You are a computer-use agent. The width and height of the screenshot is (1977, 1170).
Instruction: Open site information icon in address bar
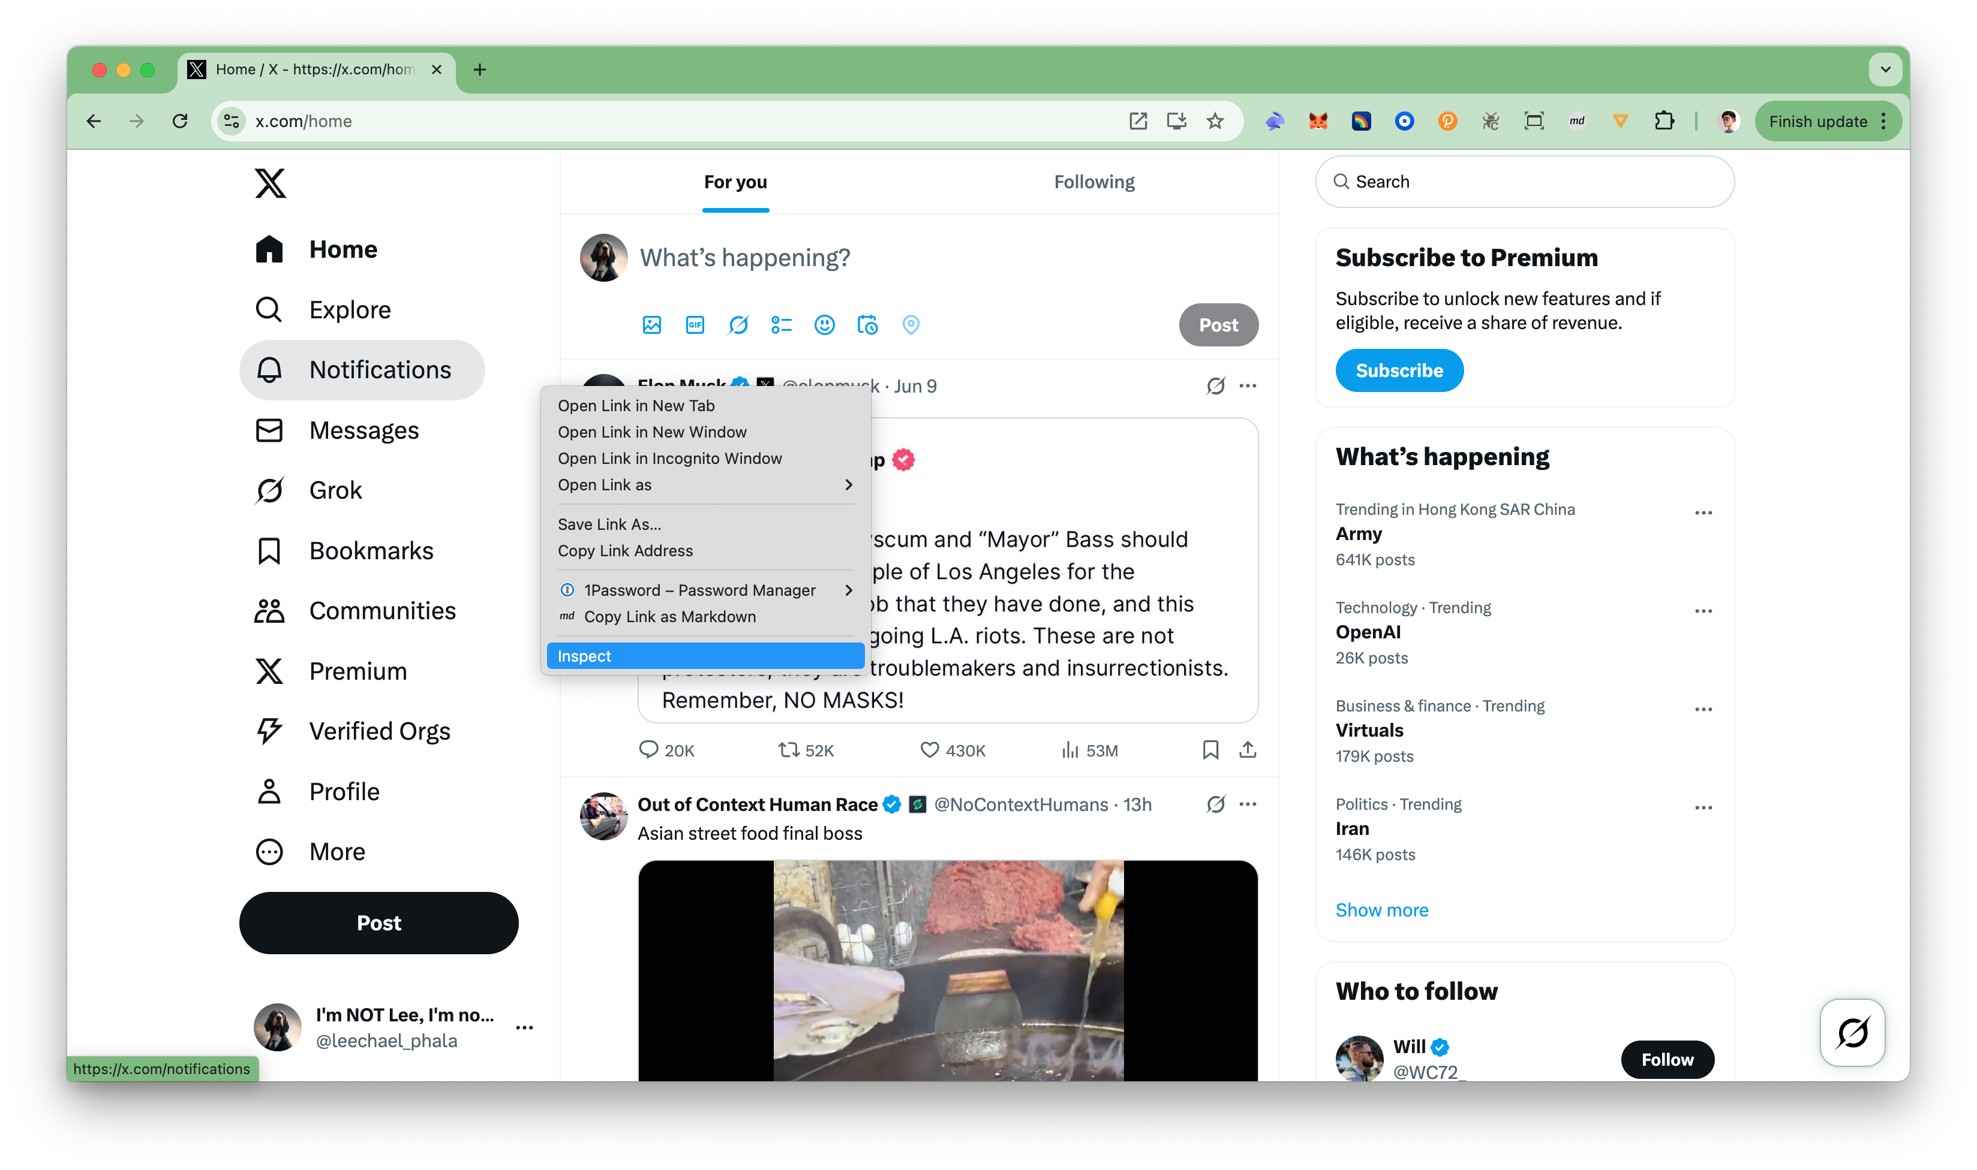pos(231,120)
